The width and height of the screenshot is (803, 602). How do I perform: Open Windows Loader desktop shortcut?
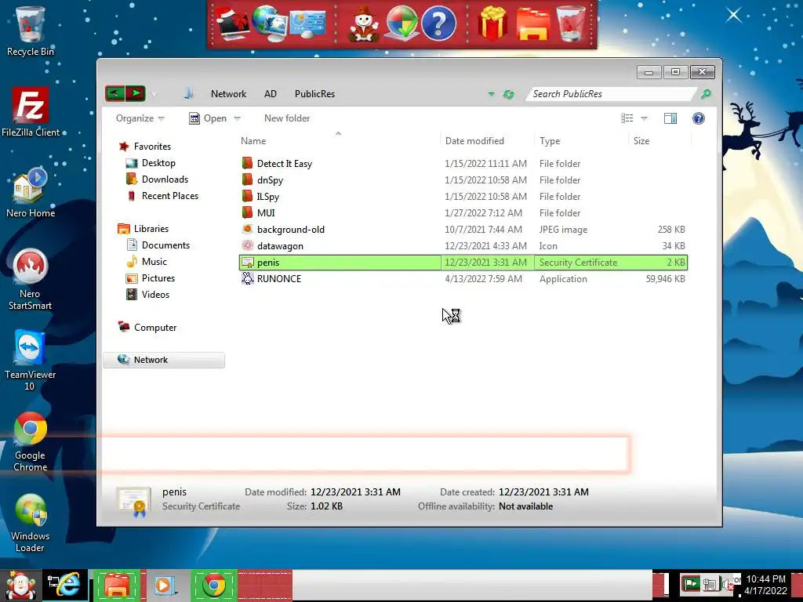point(31,522)
